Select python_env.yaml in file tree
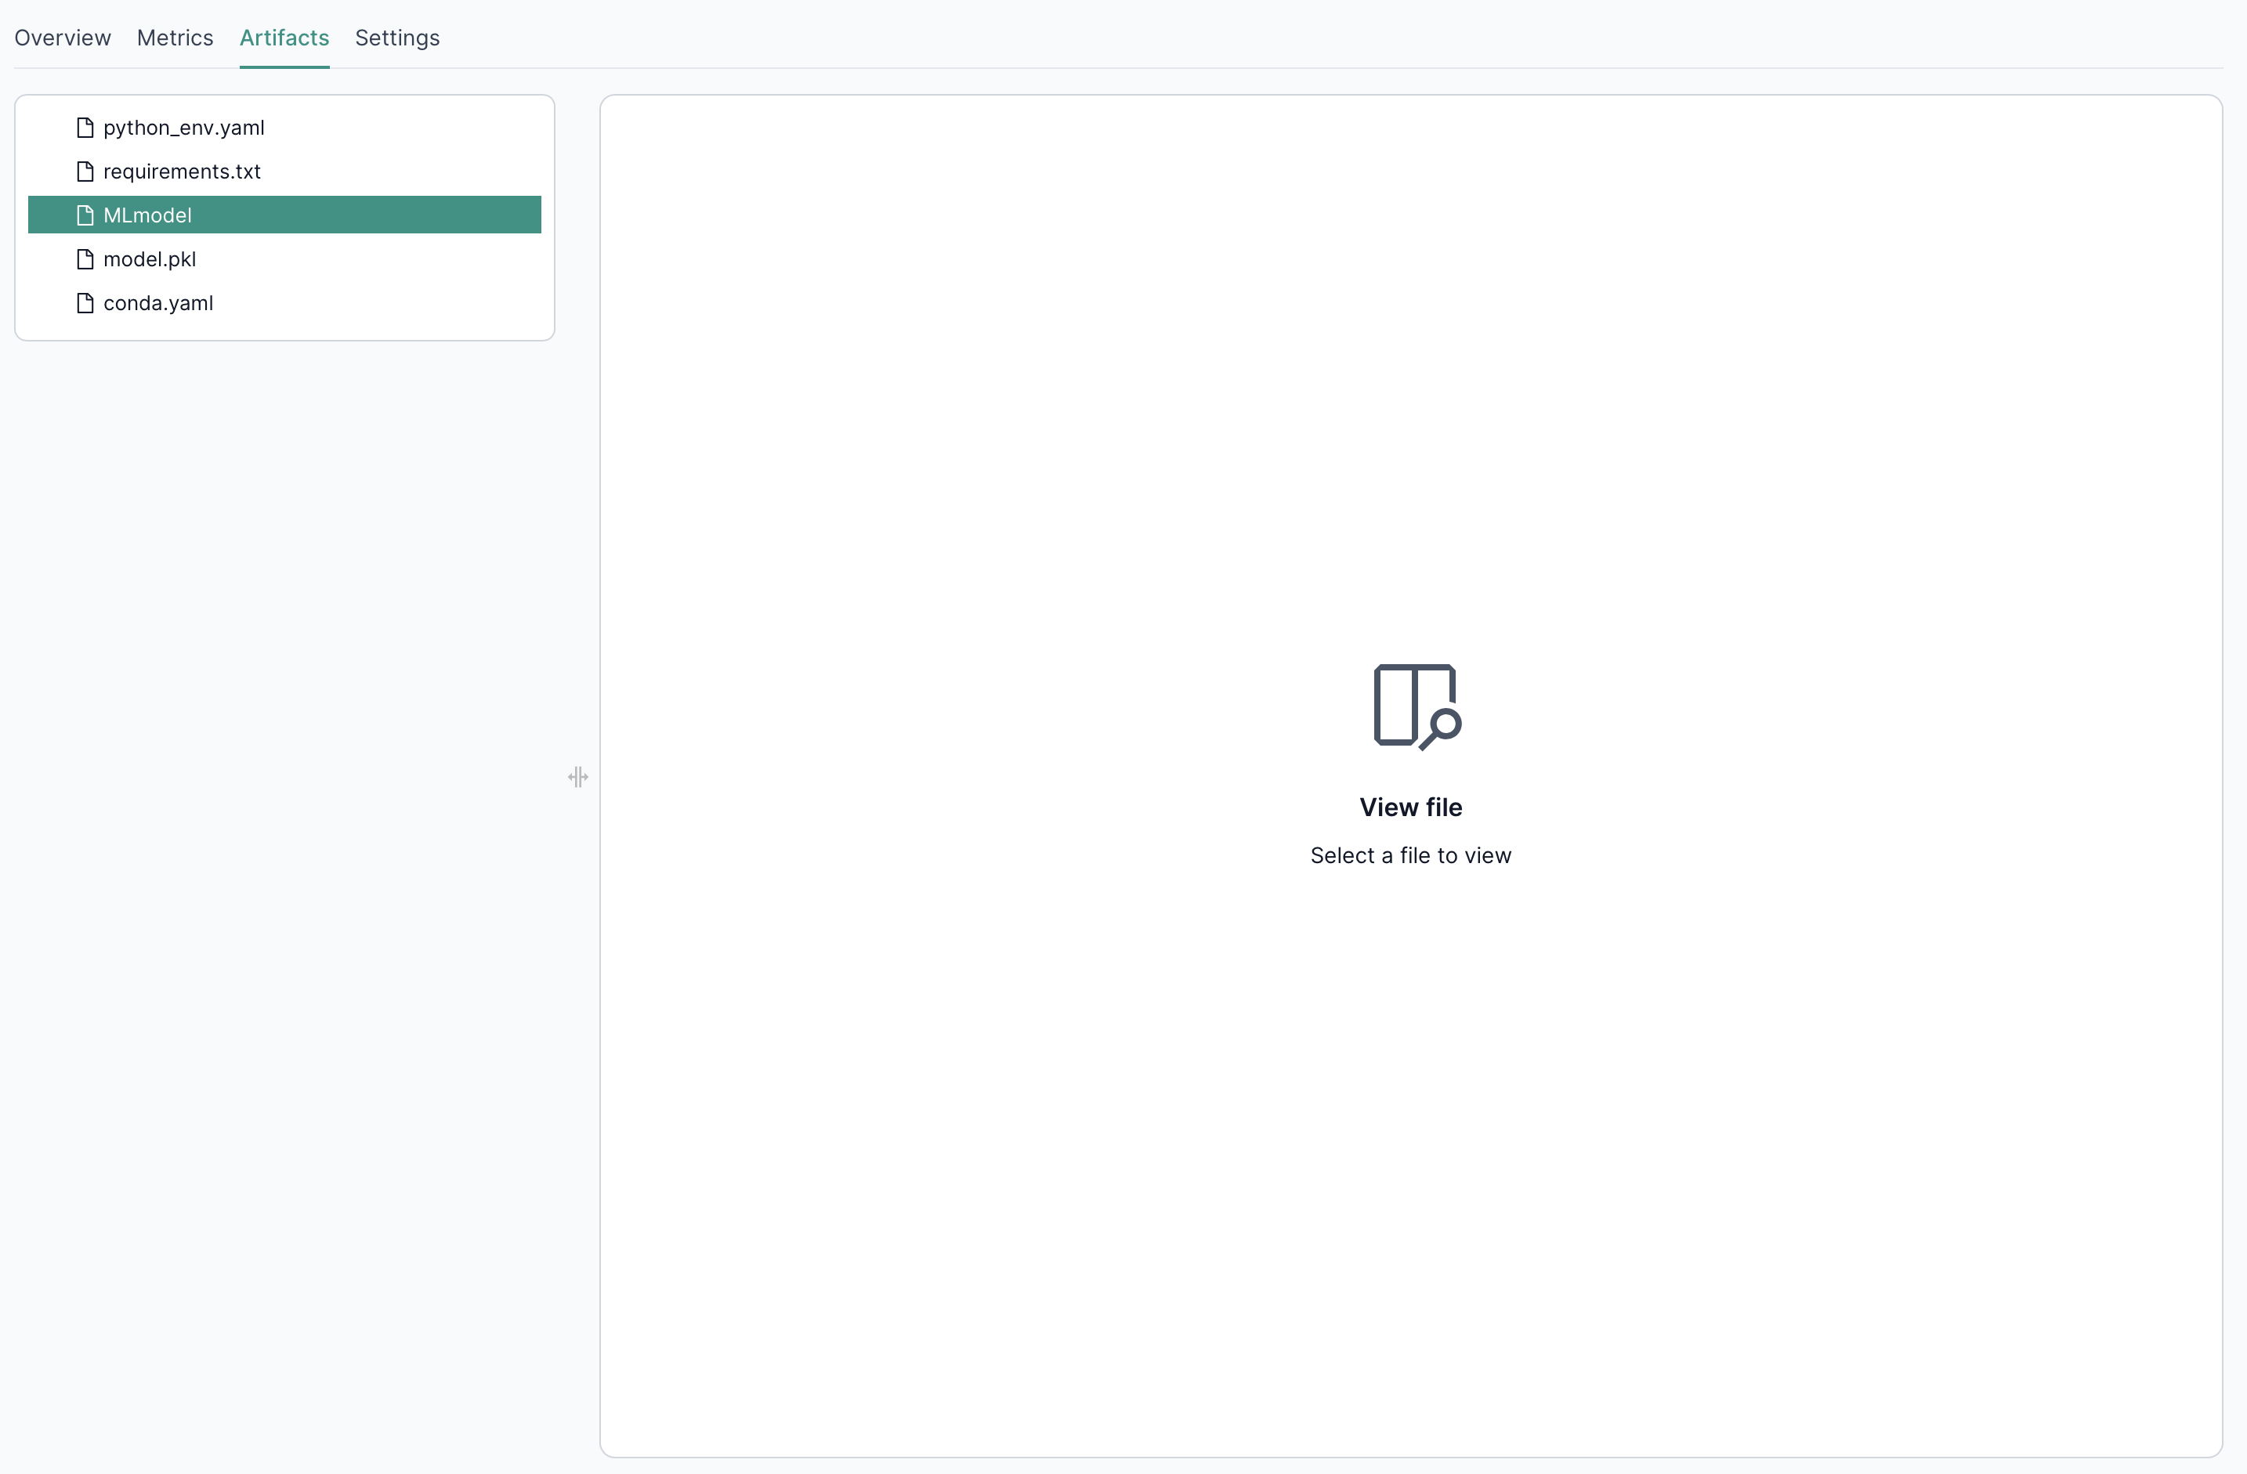 [184, 128]
